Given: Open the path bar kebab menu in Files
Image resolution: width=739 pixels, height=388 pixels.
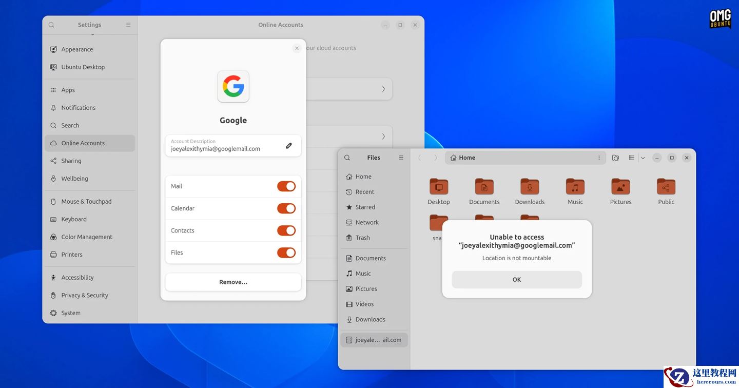Looking at the screenshot, I should coord(598,158).
